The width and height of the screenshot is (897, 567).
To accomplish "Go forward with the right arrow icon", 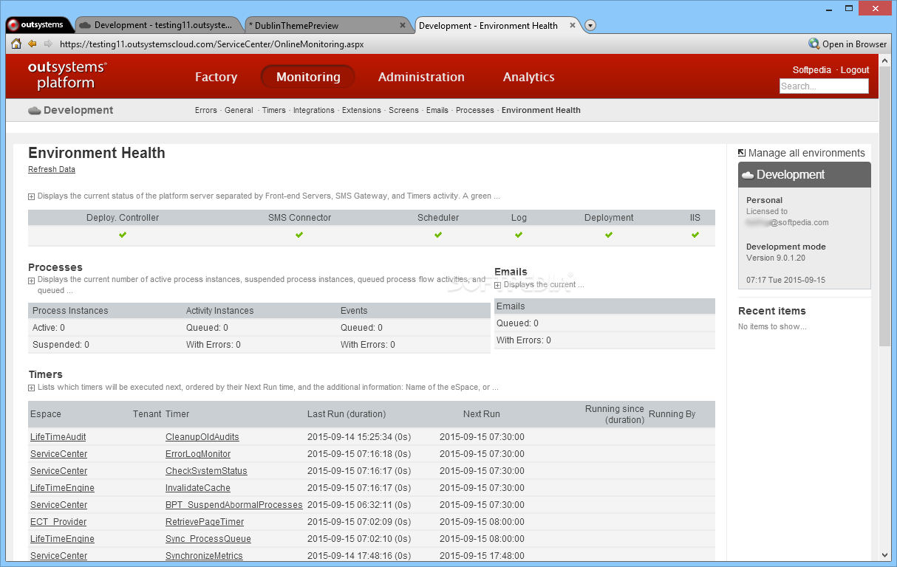I will coord(48,44).
